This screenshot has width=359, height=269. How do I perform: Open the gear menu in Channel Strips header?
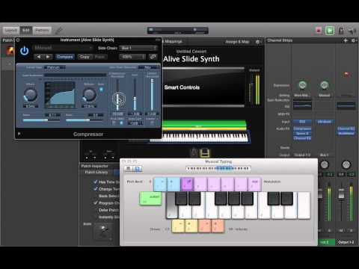(x=354, y=40)
